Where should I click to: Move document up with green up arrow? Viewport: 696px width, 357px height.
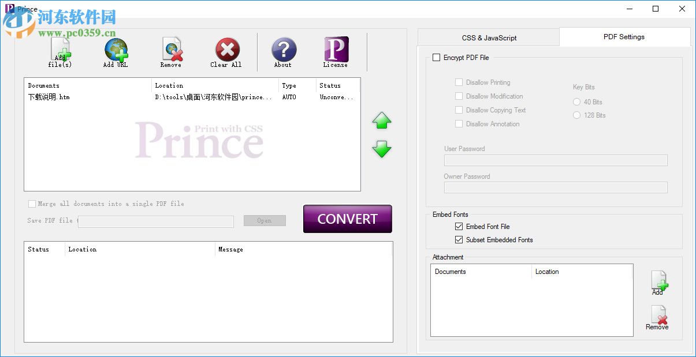382,121
